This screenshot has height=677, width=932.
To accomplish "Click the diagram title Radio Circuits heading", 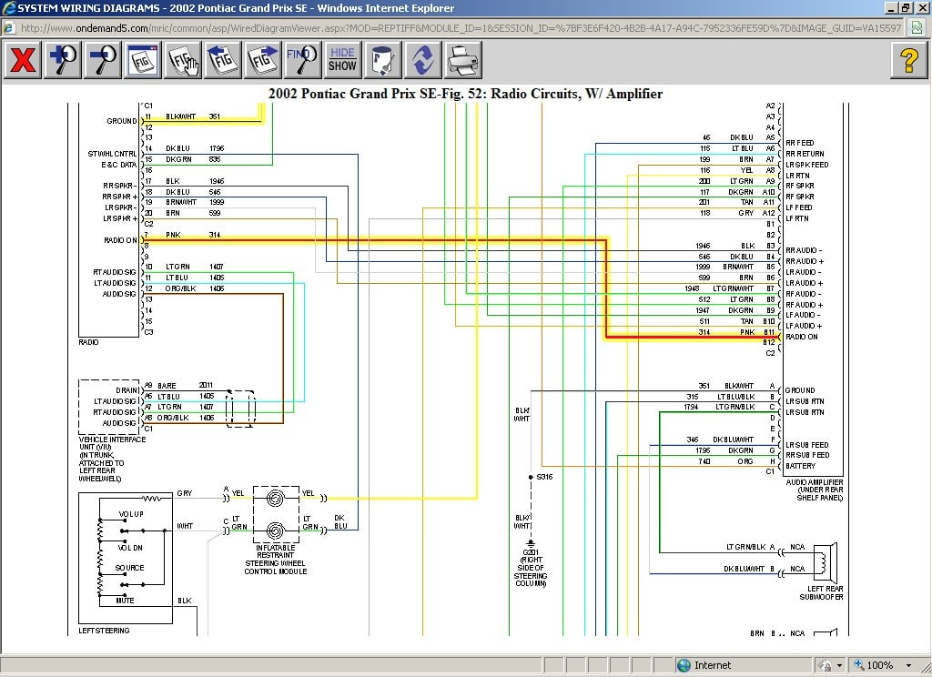I will point(465,94).
